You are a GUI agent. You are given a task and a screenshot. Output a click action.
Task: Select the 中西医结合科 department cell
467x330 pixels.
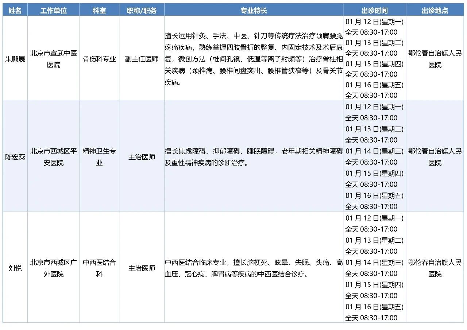[99, 268]
